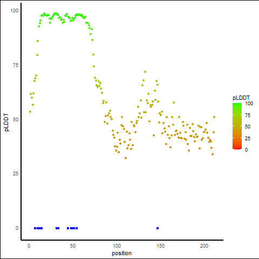Click the pLDDT gradient color bar

point(237,126)
